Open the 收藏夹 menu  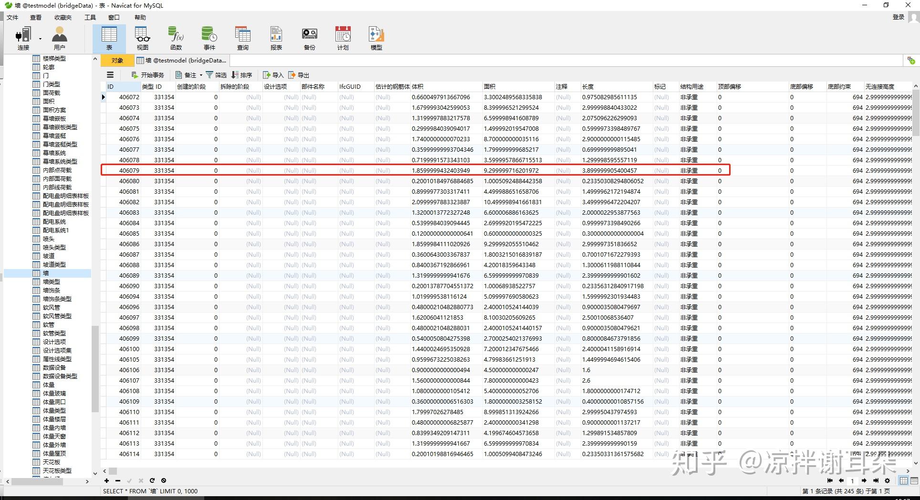click(63, 17)
